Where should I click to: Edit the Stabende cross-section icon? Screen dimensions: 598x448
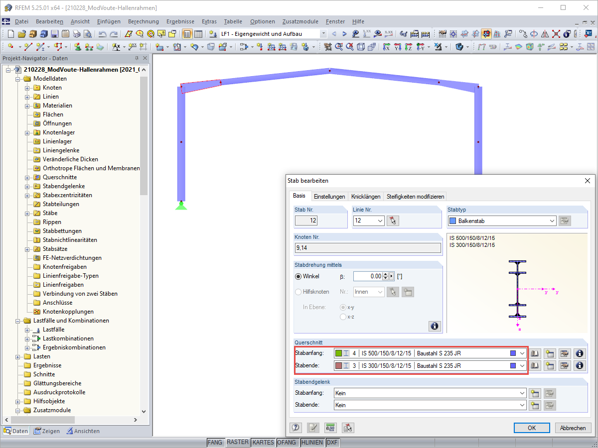click(x=564, y=365)
